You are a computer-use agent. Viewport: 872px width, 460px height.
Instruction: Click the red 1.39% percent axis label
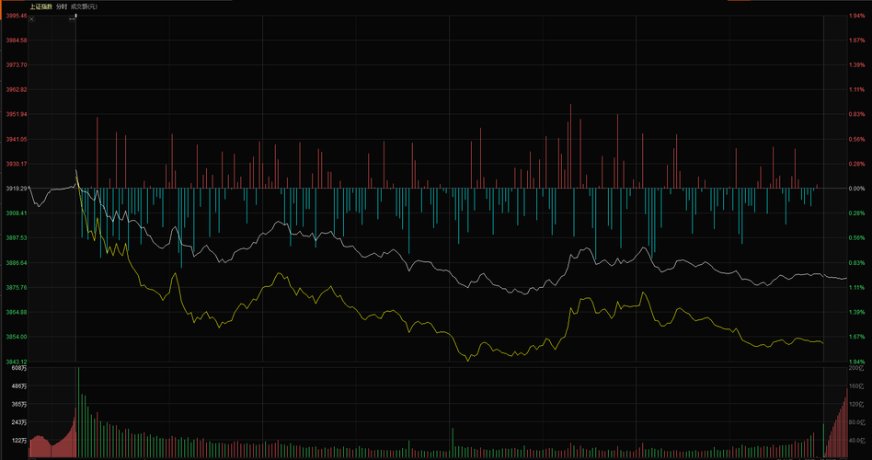click(857, 64)
